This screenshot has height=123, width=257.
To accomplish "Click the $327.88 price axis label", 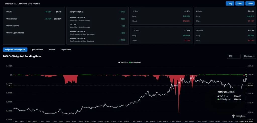I will [251, 66].
